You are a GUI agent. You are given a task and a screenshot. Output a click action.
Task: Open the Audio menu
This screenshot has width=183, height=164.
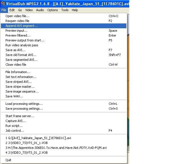[40, 10]
